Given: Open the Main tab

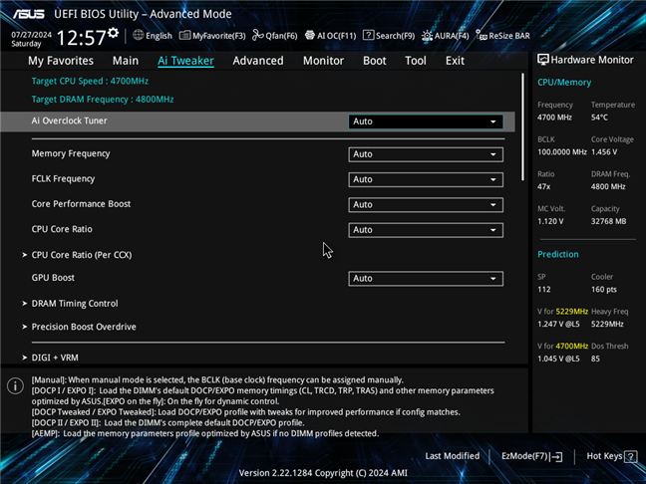Looking at the screenshot, I should coord(126,61).
